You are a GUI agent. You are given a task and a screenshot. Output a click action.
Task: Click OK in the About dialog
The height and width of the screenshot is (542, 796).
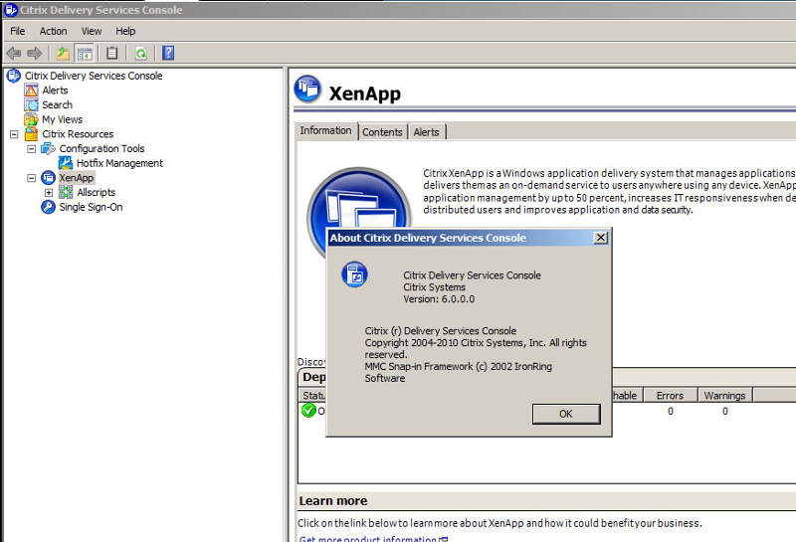[x=566, y=414]
